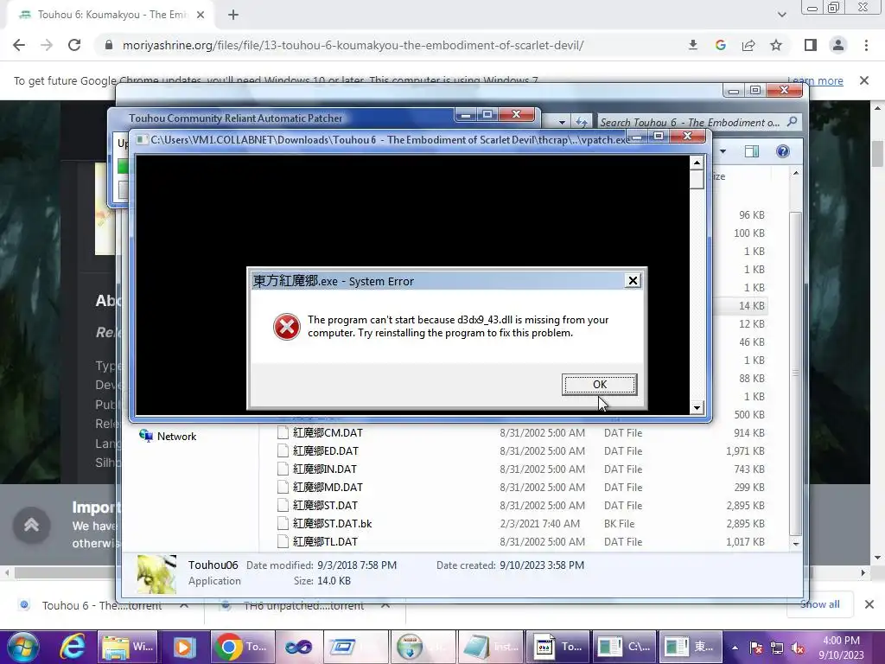Close the Touhou 6 browser tab

click(x=201, y=16)
